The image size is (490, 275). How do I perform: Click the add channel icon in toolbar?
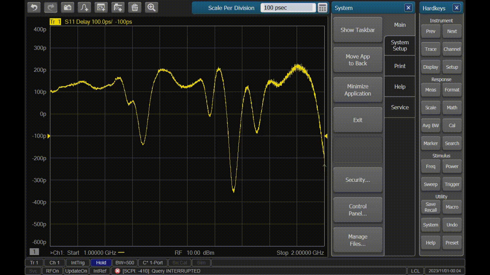click(101, 7)
